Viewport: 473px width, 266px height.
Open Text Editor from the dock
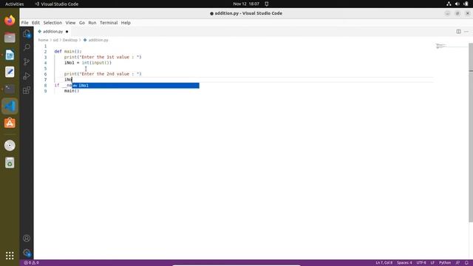point(10,72)
